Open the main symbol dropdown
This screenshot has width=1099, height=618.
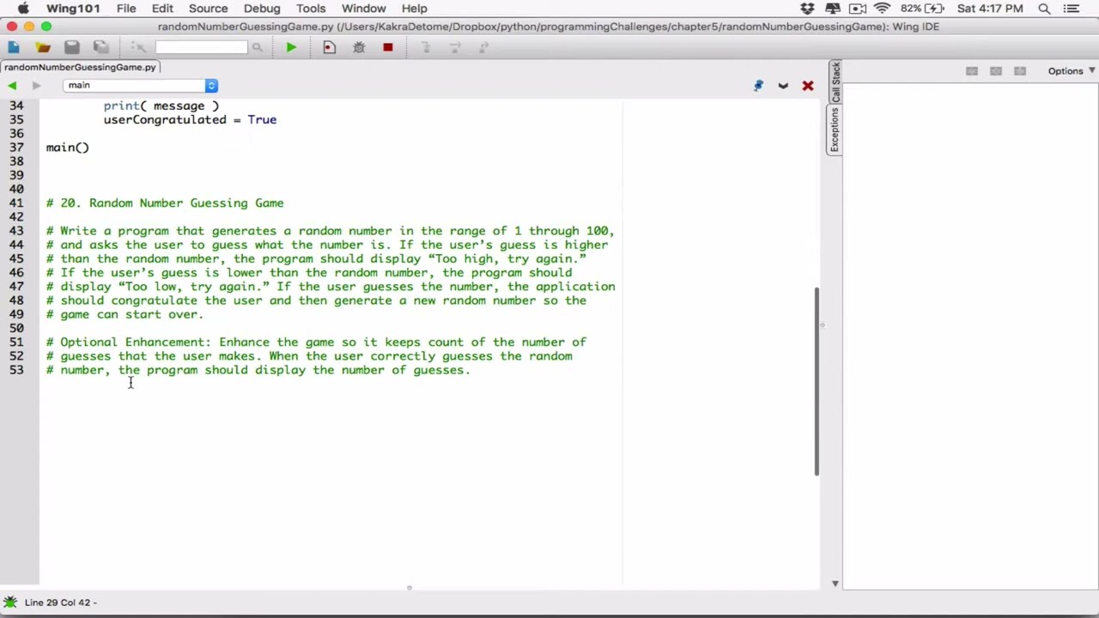pos(140,85)
